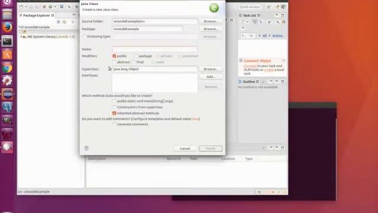This screenshot has height=213, width=378.
Task: Click New Task icon in Task List toolbar
Action: pos(243,22)
